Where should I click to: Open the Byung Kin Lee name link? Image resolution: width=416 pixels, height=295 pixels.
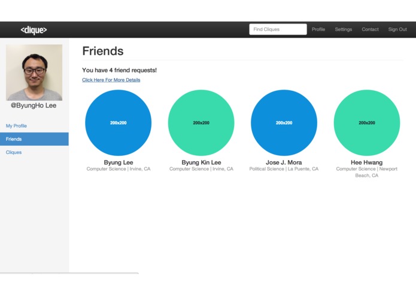[201, 162]
